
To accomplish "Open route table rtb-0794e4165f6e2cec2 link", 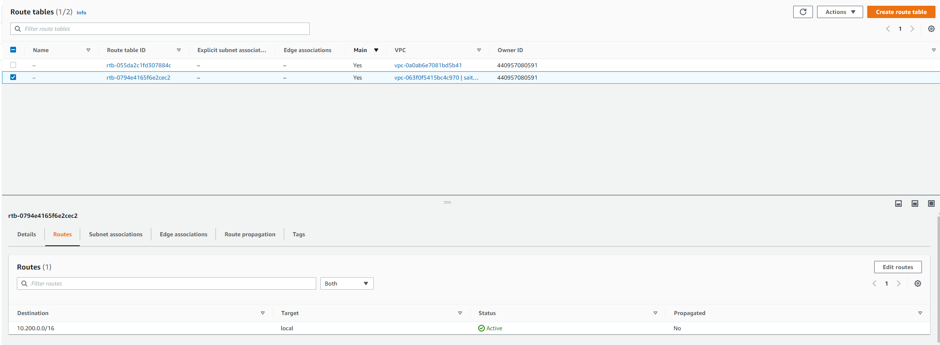I will pos(138,78).
